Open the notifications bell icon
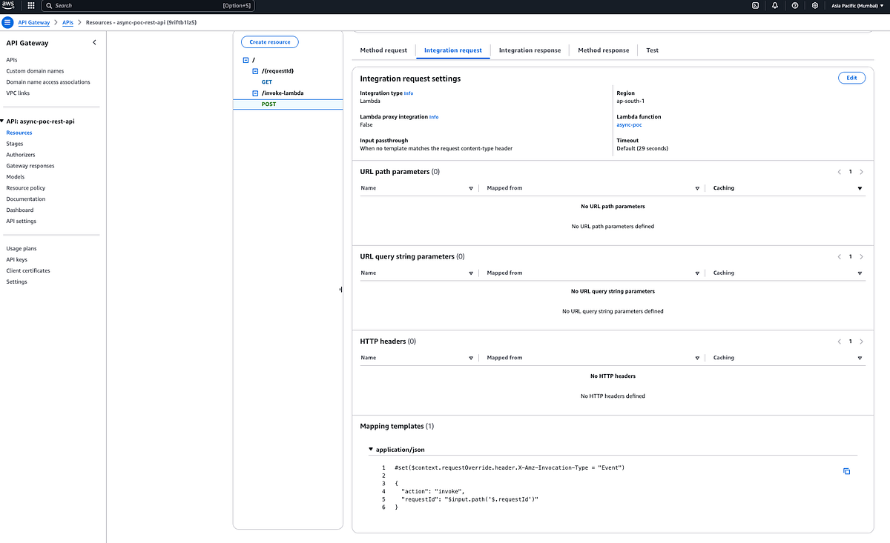This screenshot has width=890, height=543. click(773, 5)
